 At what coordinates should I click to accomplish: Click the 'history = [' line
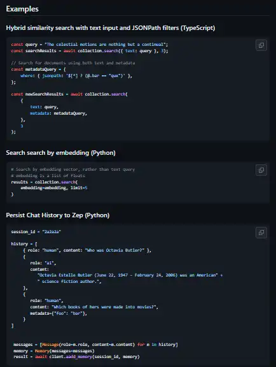24,244
